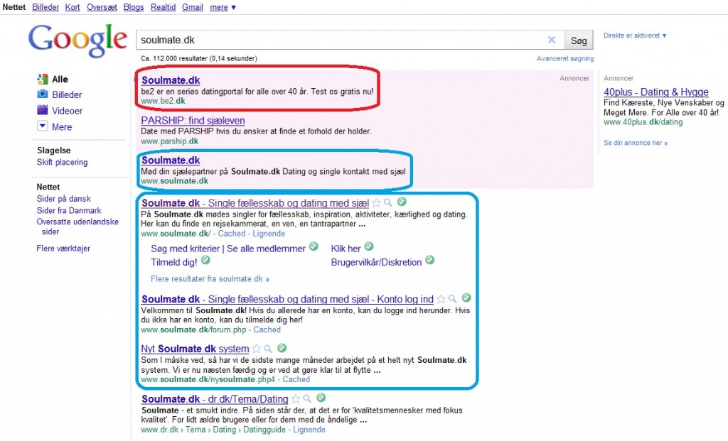Open Billeder in the top navigation

pyautogui.click(x=45, y=7)
